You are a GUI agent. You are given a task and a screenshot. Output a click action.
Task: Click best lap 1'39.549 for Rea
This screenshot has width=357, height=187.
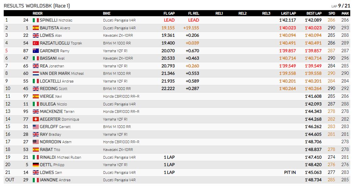(313, 66)
